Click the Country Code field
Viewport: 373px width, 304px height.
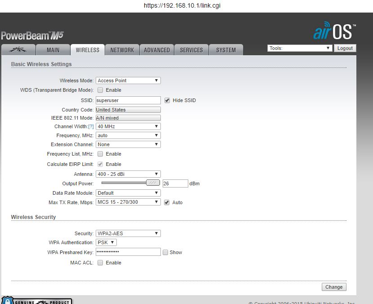point(128,110)
